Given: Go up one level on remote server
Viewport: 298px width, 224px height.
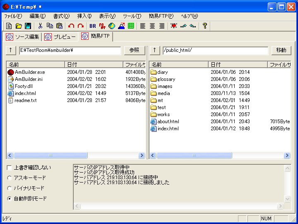Looking at the screenshot, I should tap(154, 50).
